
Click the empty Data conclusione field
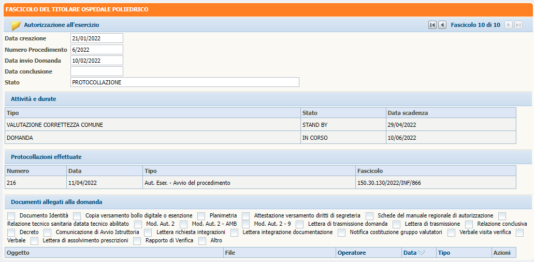(96, 71)
